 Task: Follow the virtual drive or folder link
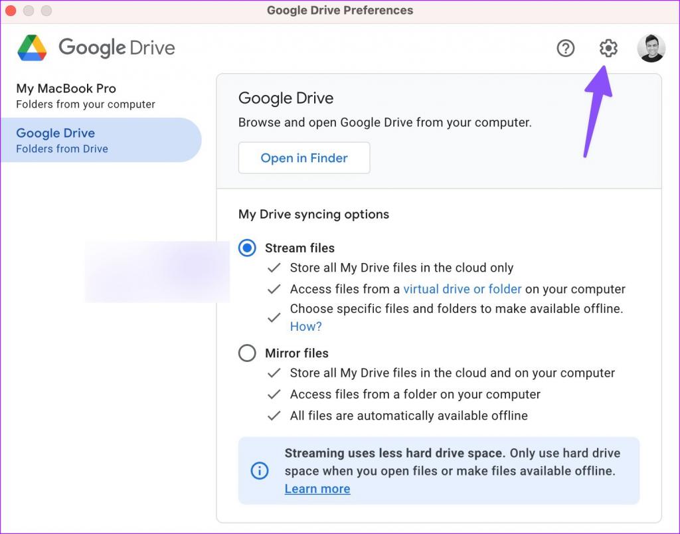tap(462, 289)
